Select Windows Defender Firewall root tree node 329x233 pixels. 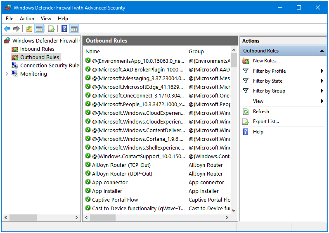coord(46,40)
